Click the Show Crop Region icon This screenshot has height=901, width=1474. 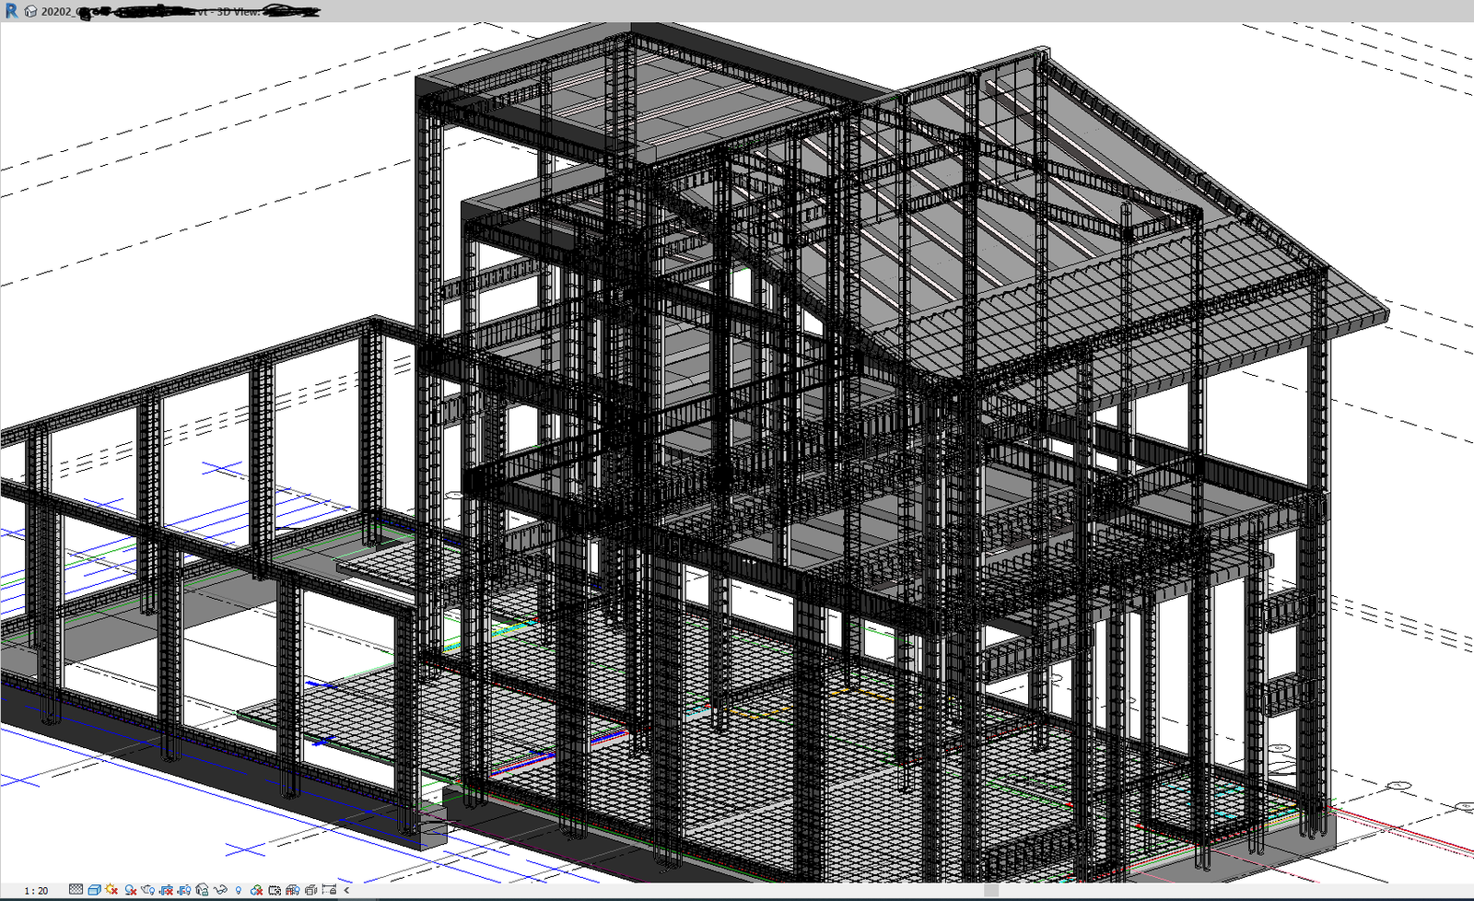tap(184, 890)
